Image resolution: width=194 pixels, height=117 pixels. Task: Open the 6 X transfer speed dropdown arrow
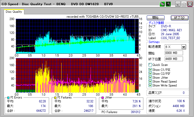[184, 47]
